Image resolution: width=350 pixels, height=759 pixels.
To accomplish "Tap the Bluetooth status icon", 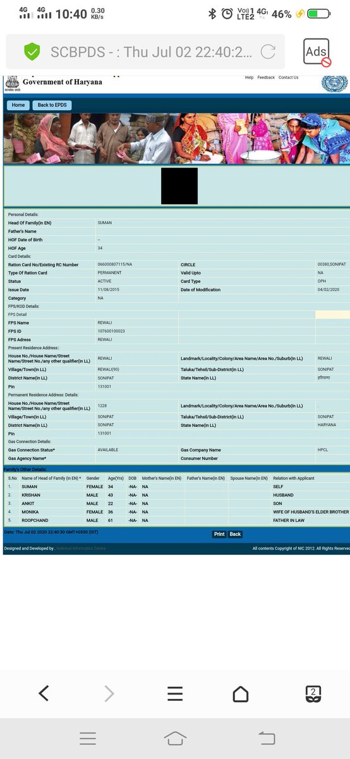I will click(213, 13).
